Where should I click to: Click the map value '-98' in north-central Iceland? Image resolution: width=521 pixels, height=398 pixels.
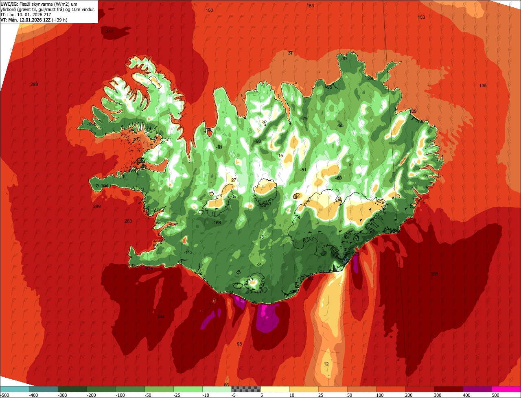click(257, 141)
